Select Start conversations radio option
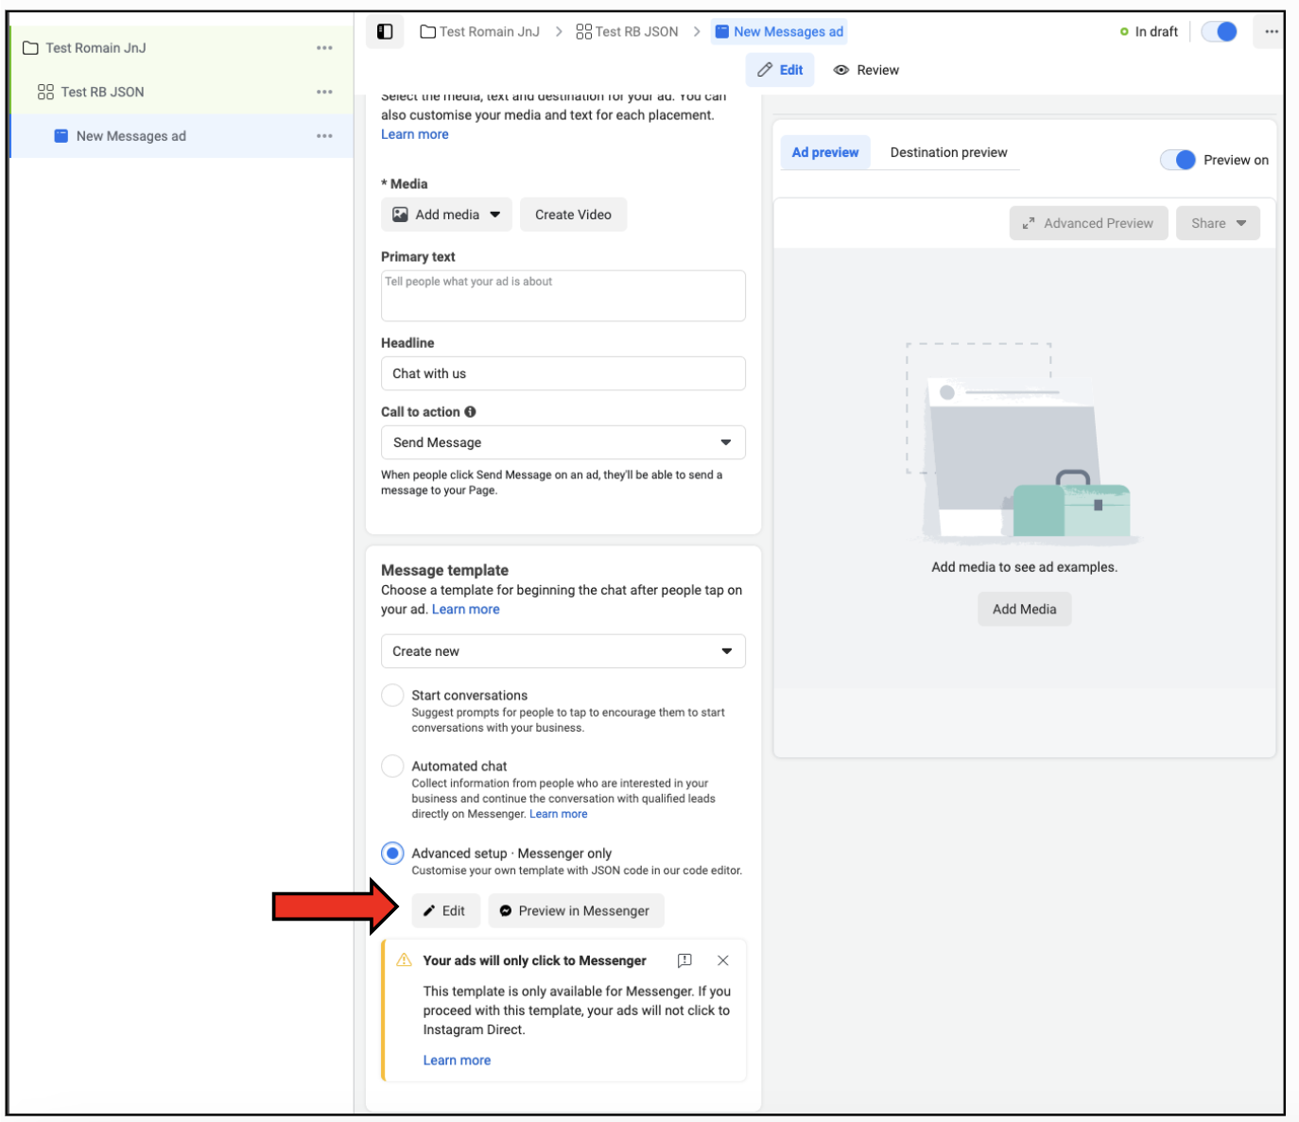The image size is (1299, 1122). 392,696
